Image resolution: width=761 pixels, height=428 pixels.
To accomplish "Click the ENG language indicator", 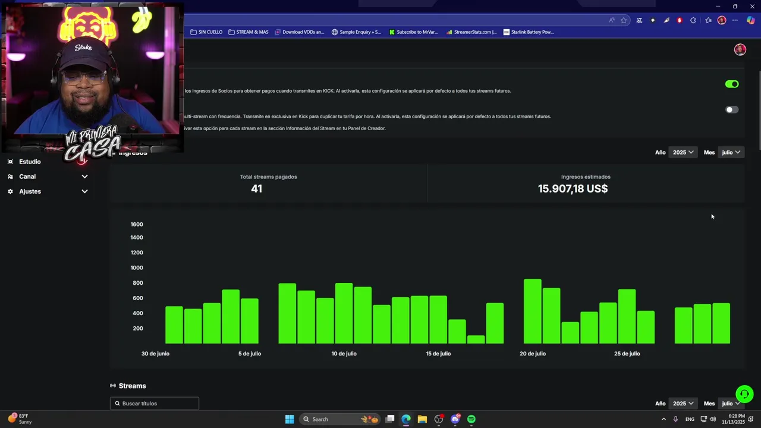I will [x=690, y=419].
